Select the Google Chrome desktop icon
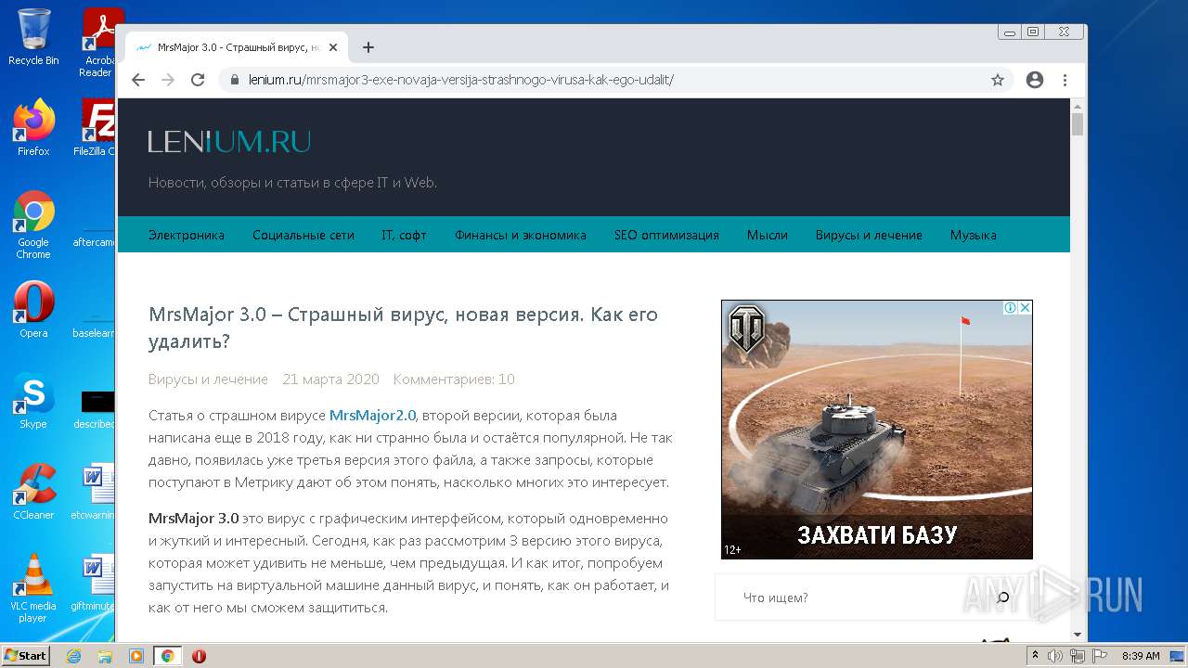This screenshot has height=668, width=1188. [33, 225]
